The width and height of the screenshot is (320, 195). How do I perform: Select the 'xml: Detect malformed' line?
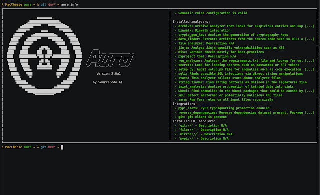coord(228,95)
